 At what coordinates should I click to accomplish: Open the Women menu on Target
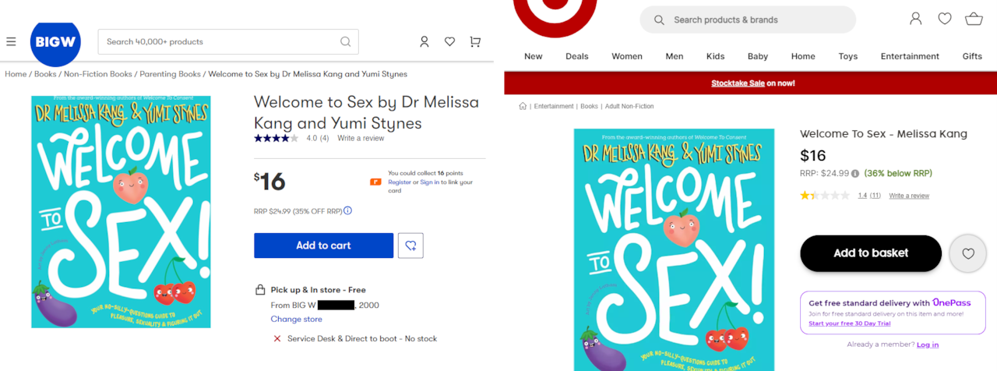[626, 56]
